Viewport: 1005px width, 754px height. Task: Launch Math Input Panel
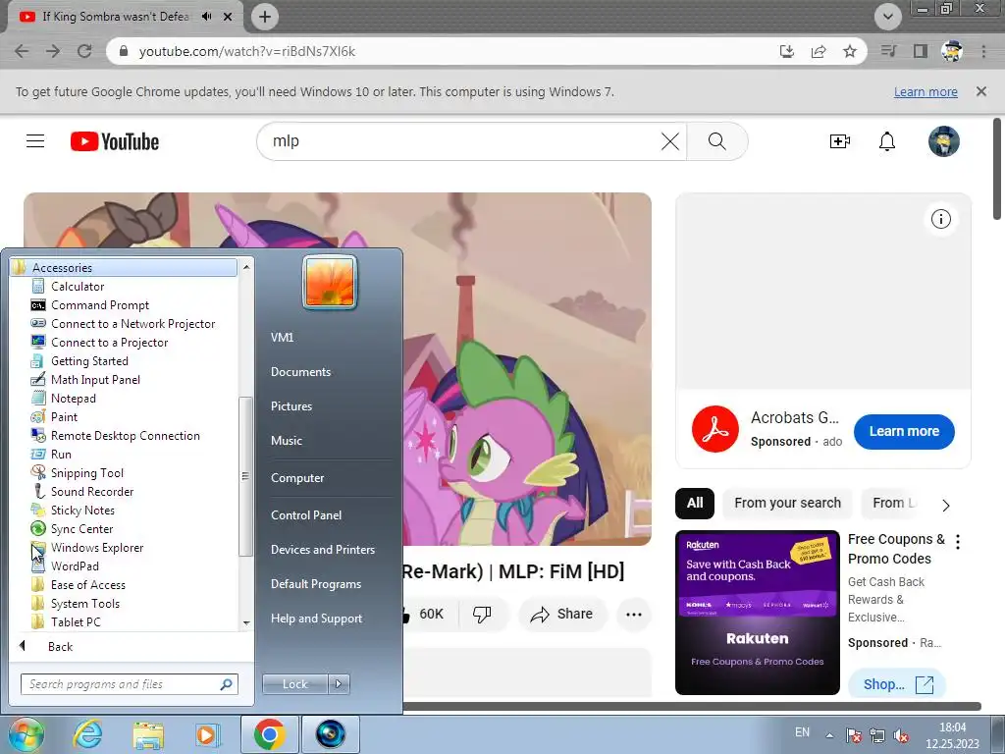(95, 380)
